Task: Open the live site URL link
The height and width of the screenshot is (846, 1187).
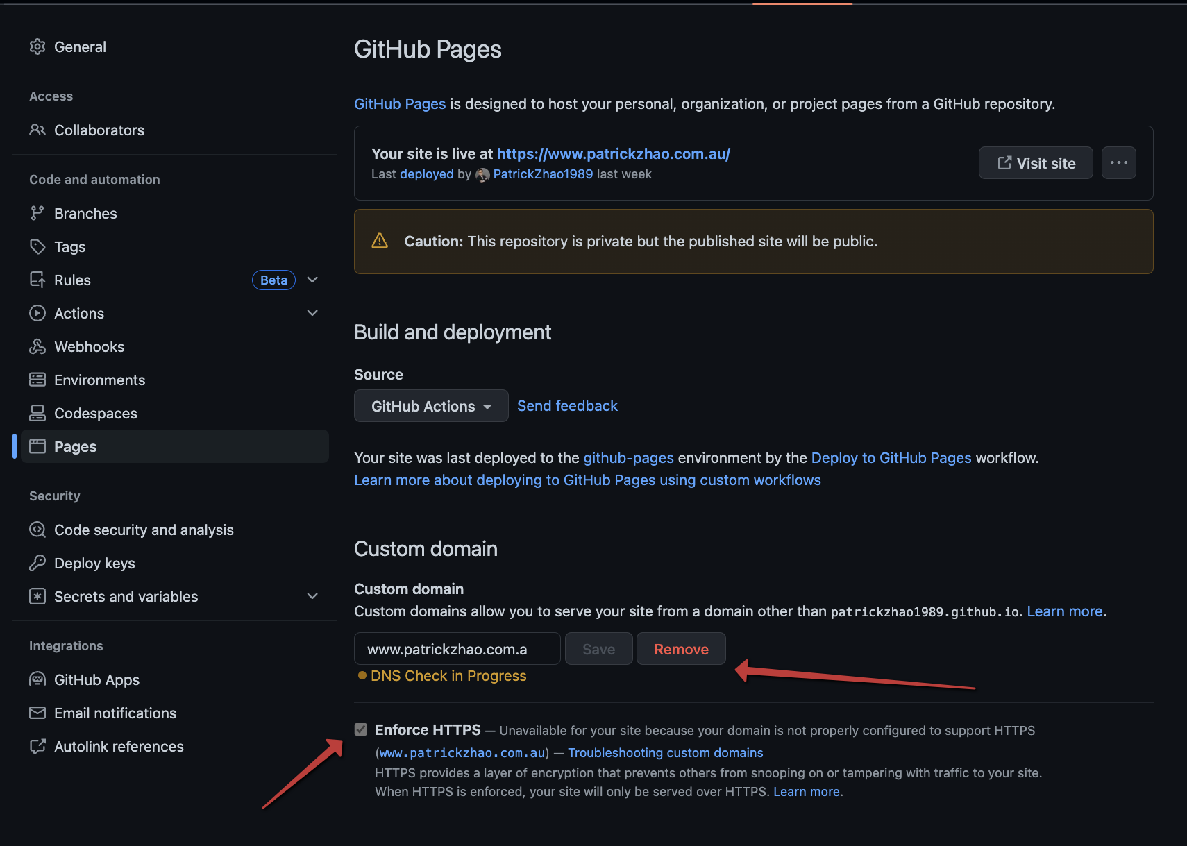Action: click(614, 154)
